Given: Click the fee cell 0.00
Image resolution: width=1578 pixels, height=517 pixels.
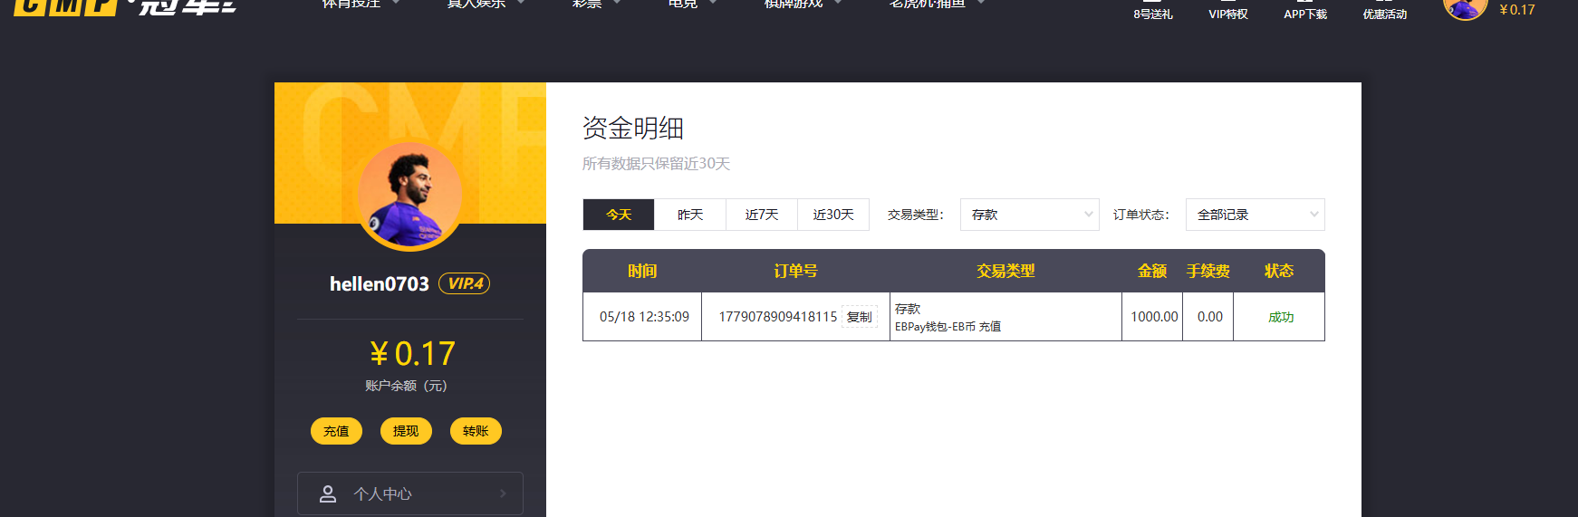Looking at the screenshot, I should click(x=1210, y=317).
